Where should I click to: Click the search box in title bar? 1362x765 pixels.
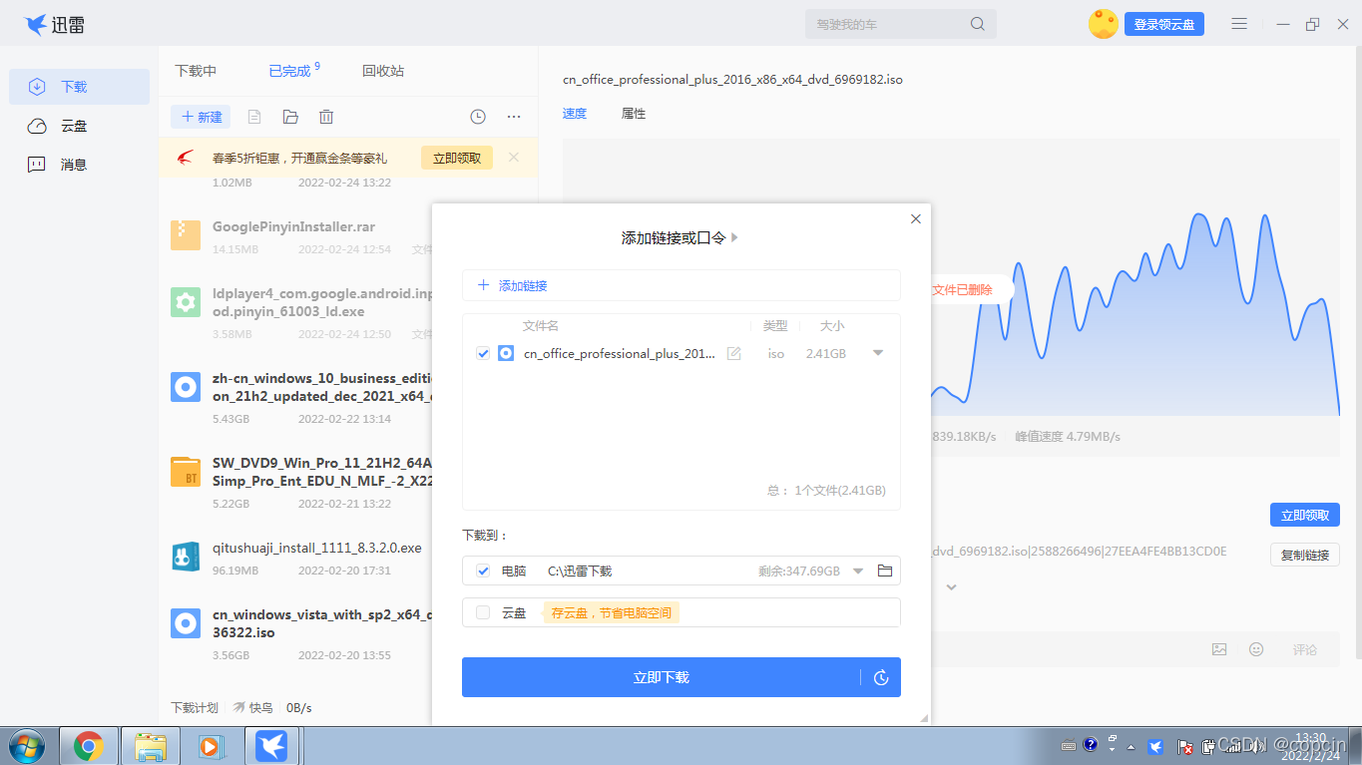pos(901,24)
